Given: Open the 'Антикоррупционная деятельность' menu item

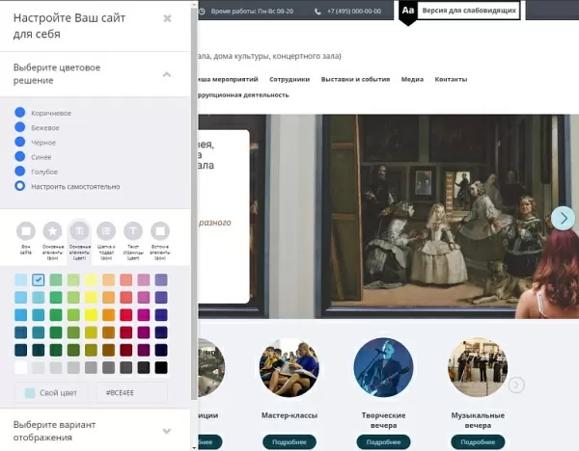Looking at the screenshot, I should [243, 95].
